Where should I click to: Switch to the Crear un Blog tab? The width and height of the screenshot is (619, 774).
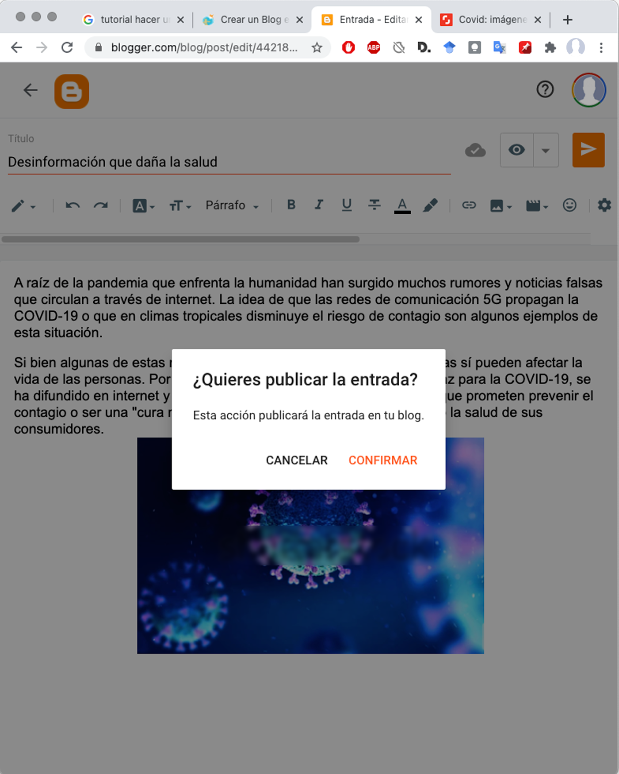click(x=251, y=19)
